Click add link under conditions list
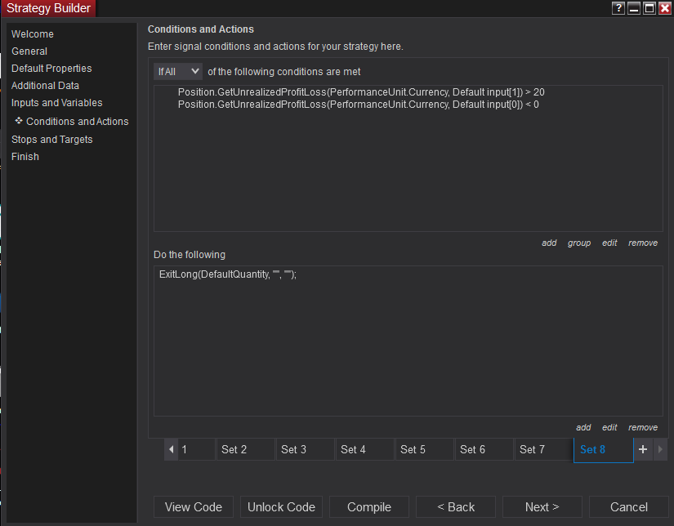This screenshot has width=674, height=526. click(549, 243)
